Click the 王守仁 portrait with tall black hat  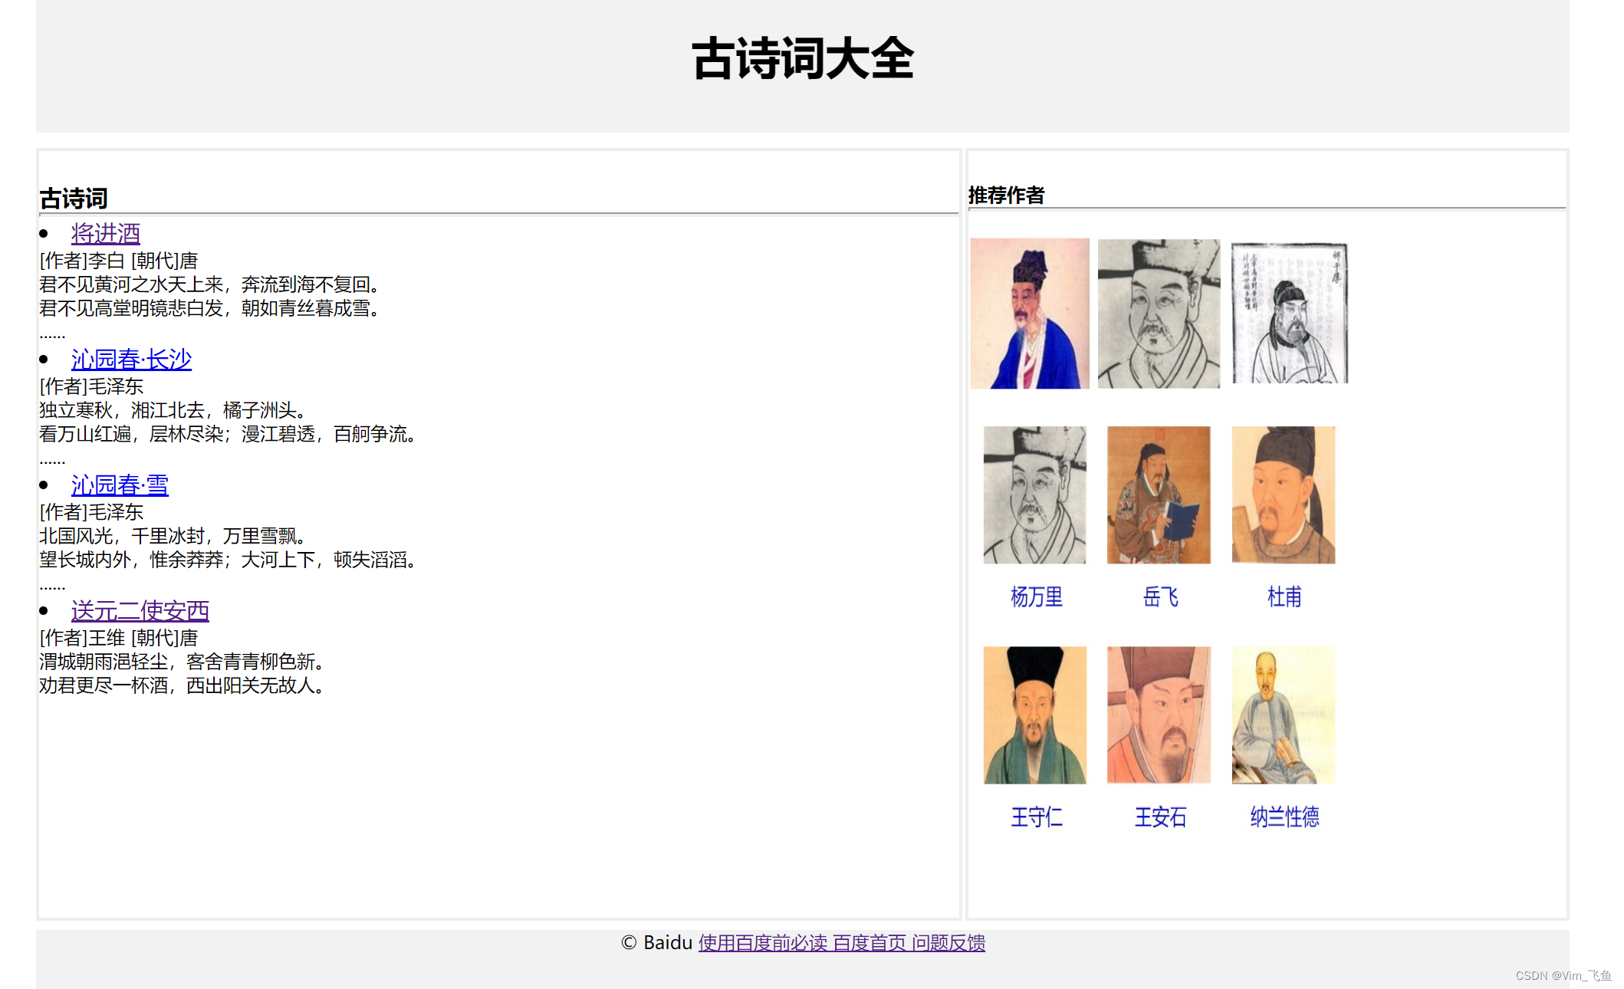(x=1034, y=715)
